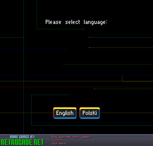
Task: Click the word "Please" in the heading
Action: pyautogui.click(x=53, y=22)
